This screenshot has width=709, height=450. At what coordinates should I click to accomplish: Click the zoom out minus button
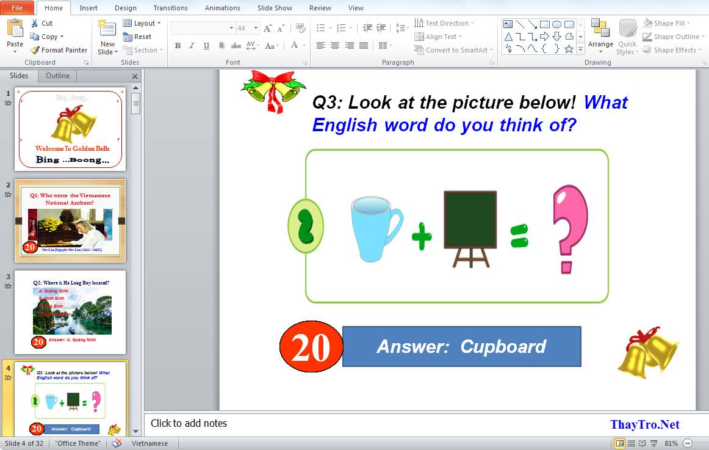click(688, 443)
